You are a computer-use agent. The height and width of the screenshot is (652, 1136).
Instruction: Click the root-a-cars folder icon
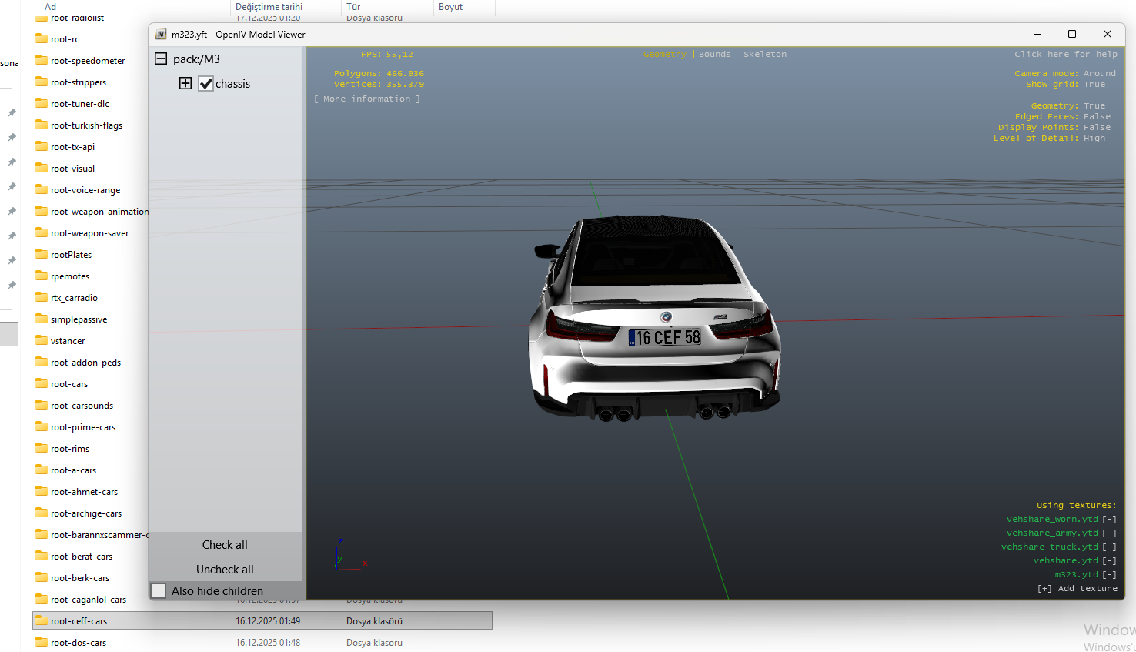pos(42,470)
